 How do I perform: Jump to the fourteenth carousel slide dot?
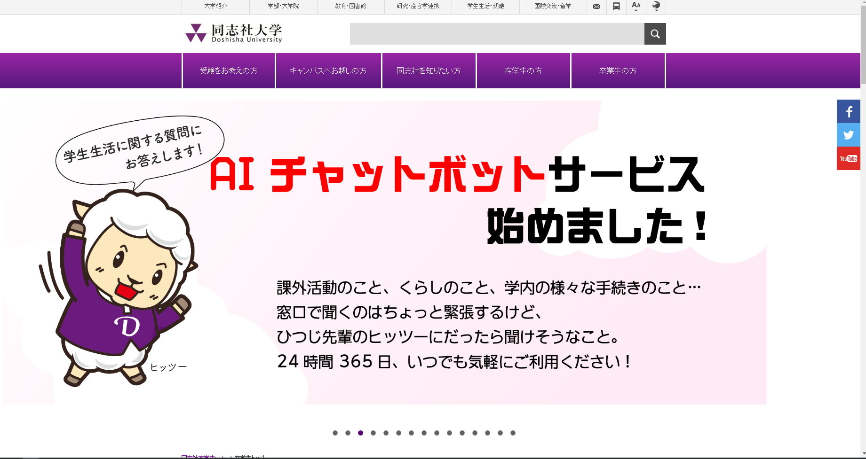pos(500,433)
